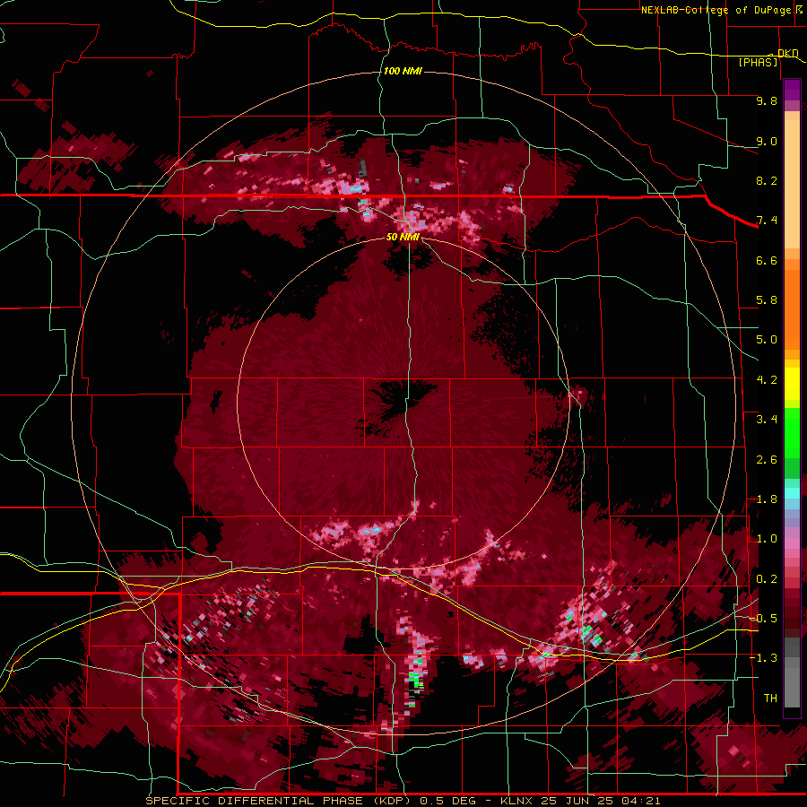Click the 1.0 legend value
Image resolution: width=807 pixels, height=807 pixels.
pyautogui.click(x=767, y=539)
